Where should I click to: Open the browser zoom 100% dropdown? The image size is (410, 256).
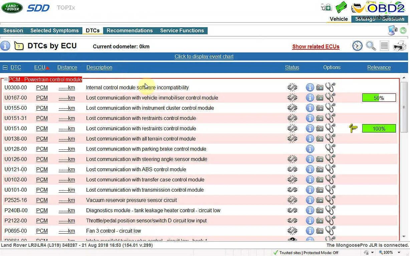pyautogui.click(x=399, y=253)
